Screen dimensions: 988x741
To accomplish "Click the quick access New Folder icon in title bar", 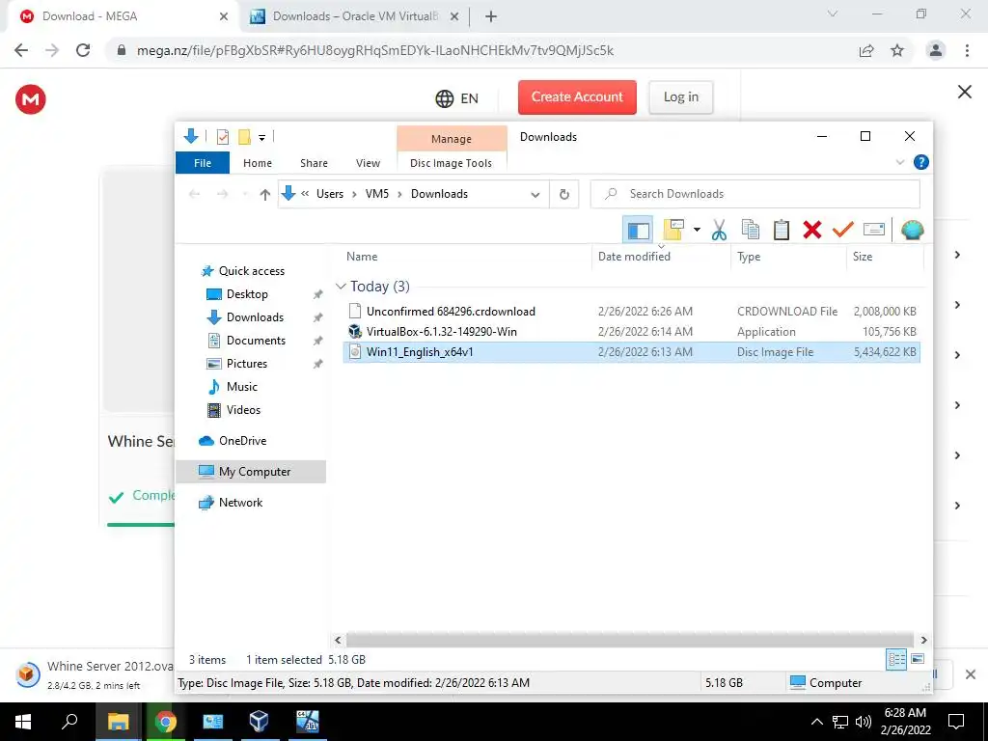I will tap(244, 137).
